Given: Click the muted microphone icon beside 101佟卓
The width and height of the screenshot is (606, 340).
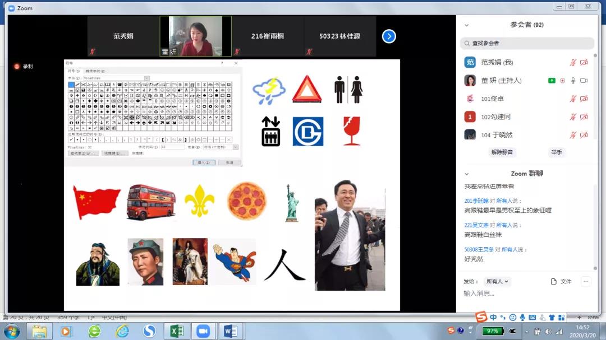Looking at the screenshot, I should [573, 99].
